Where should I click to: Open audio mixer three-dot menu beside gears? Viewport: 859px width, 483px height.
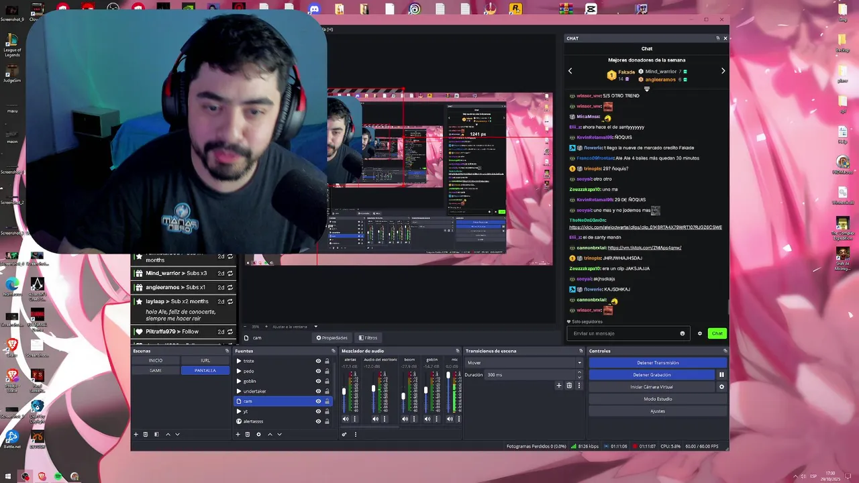coord(355,434)
